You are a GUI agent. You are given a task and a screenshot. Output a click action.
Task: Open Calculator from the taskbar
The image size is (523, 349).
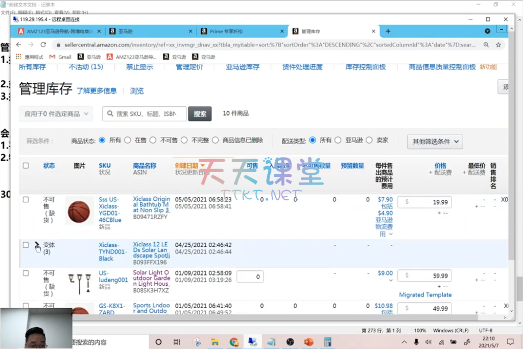tap(328, 342)
